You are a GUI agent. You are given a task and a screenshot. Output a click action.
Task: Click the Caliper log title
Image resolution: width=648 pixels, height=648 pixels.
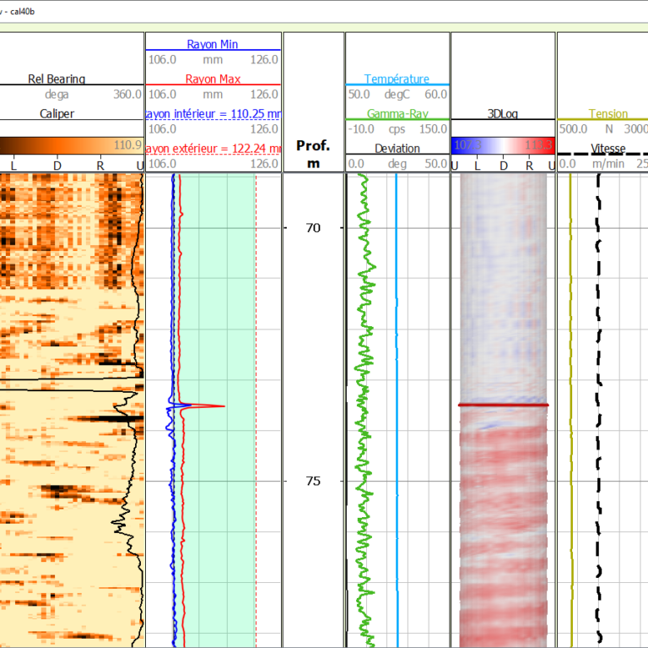[x=57, y=113]
